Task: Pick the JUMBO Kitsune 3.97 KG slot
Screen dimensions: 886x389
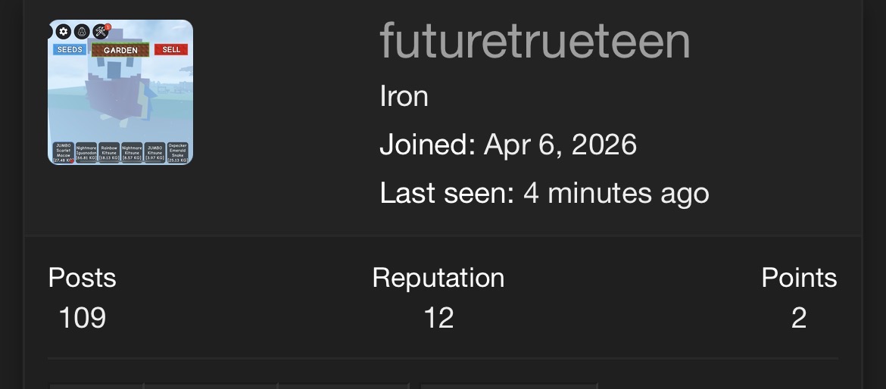Action: coord(154,153)
